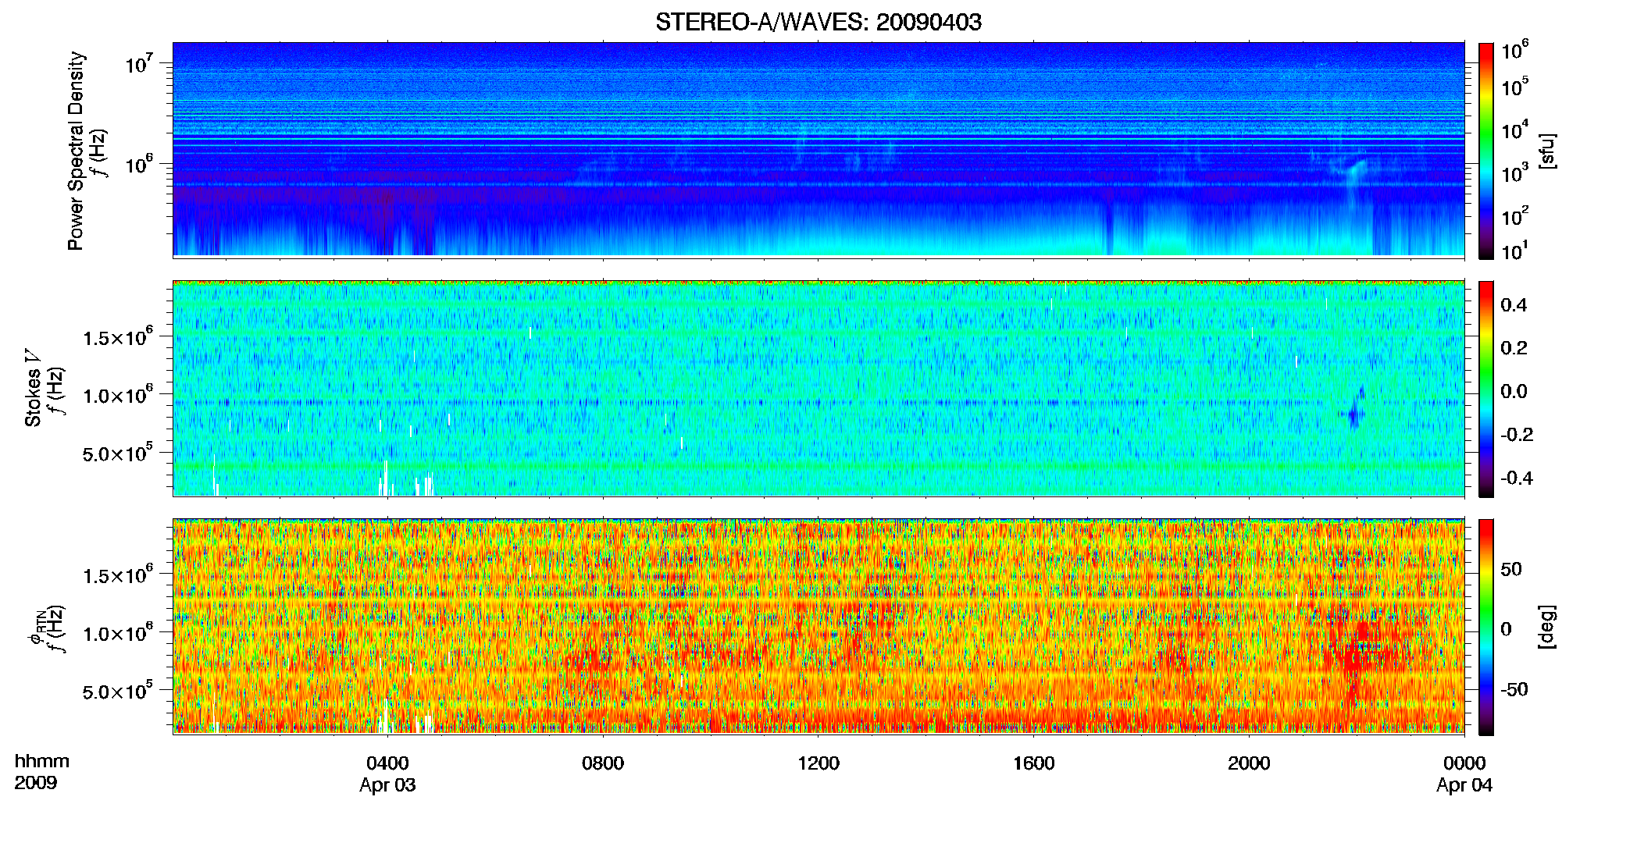The height and width of the screenshot is (843, 1637).
Task: Click the 1600 time tick label
Action: 1034,763
